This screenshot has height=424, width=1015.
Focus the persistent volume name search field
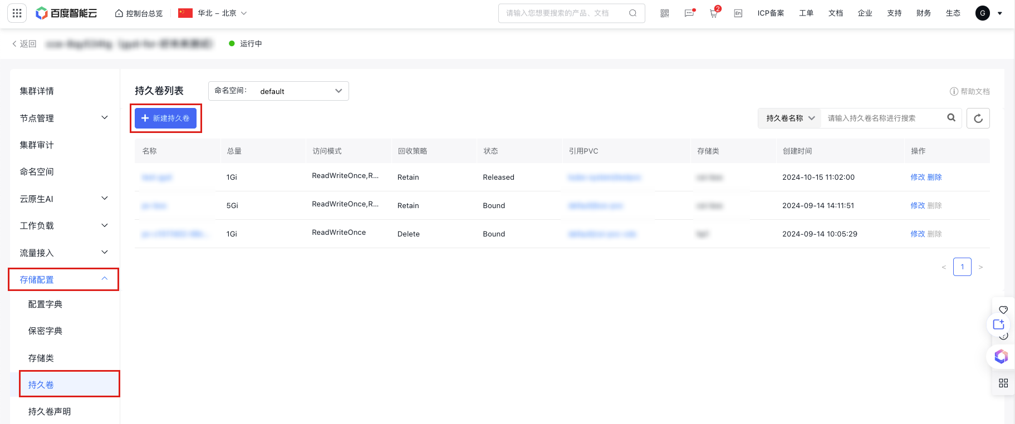(884, 118)
